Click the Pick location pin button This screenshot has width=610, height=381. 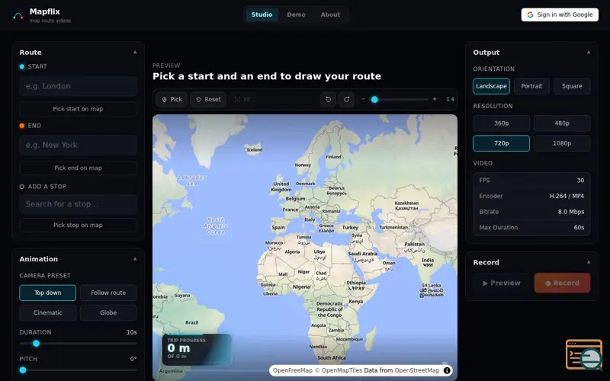172,100
